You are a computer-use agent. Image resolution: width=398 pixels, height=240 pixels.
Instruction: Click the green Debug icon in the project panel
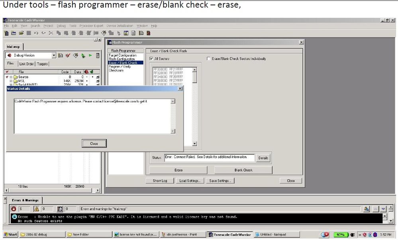coord(83,56)
